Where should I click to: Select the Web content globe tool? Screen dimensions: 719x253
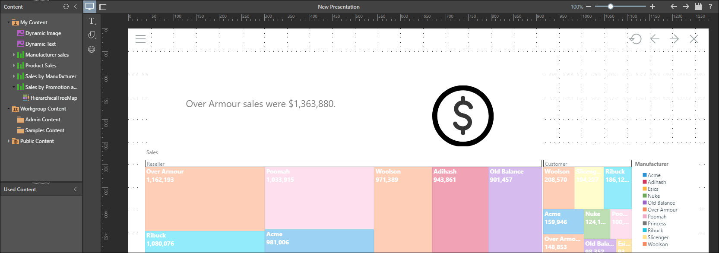(92, 49)
